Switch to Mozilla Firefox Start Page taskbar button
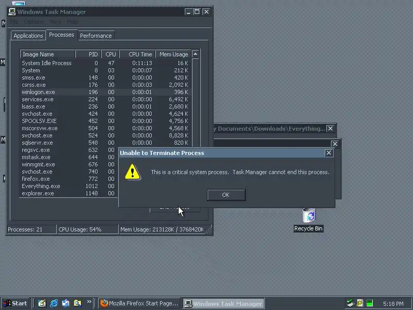The height and width of the screenshot is (310, 413). pos(139,303)
